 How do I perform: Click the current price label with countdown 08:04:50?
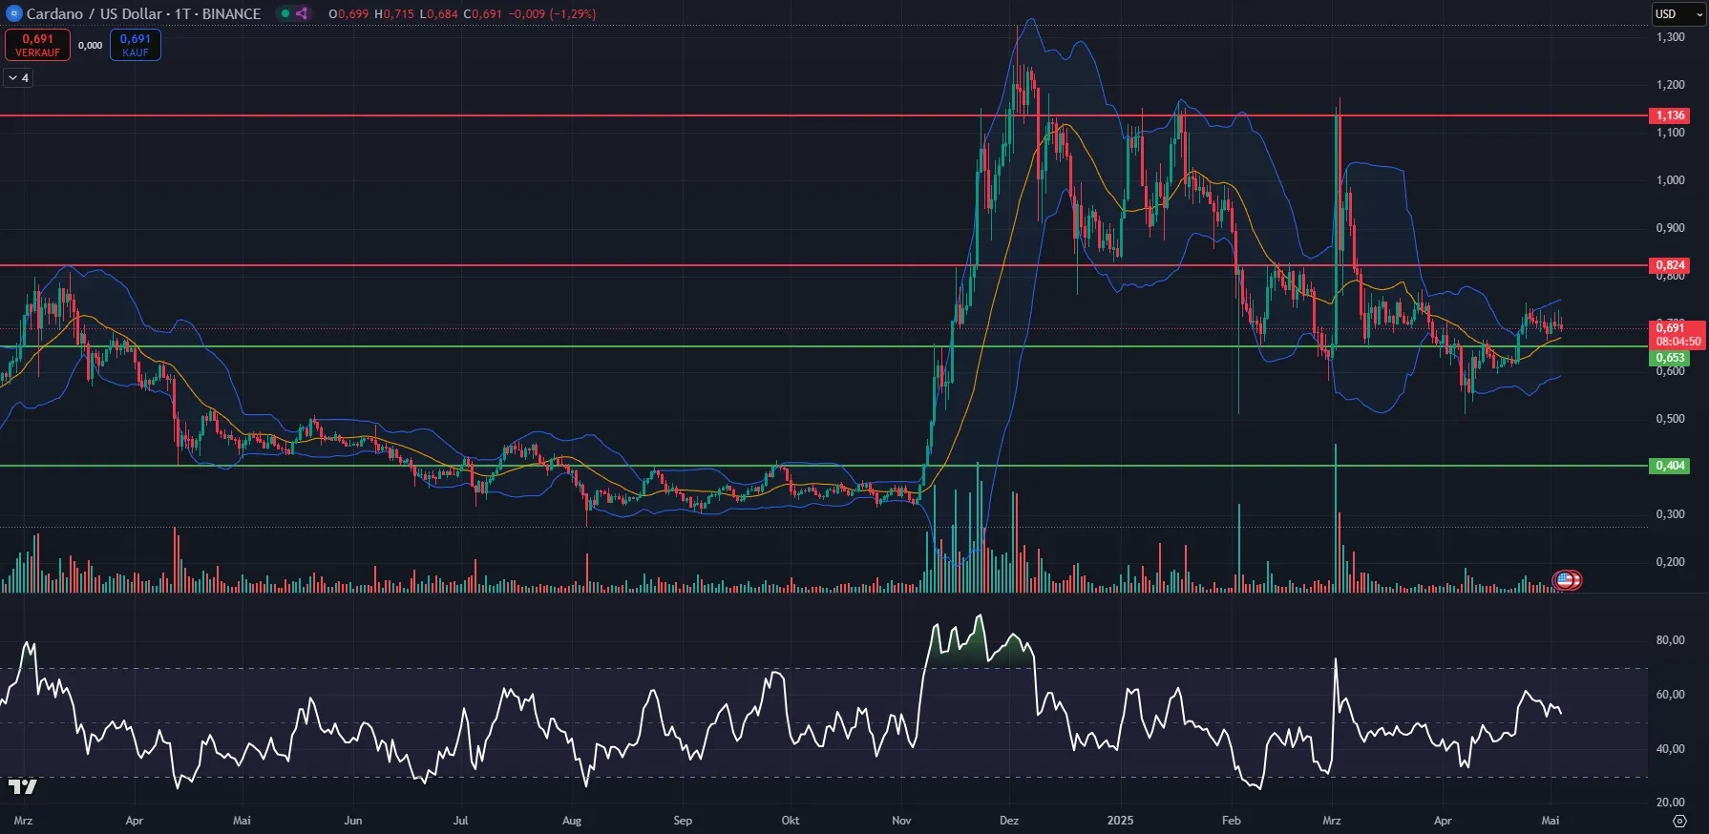click(1677, 334)
